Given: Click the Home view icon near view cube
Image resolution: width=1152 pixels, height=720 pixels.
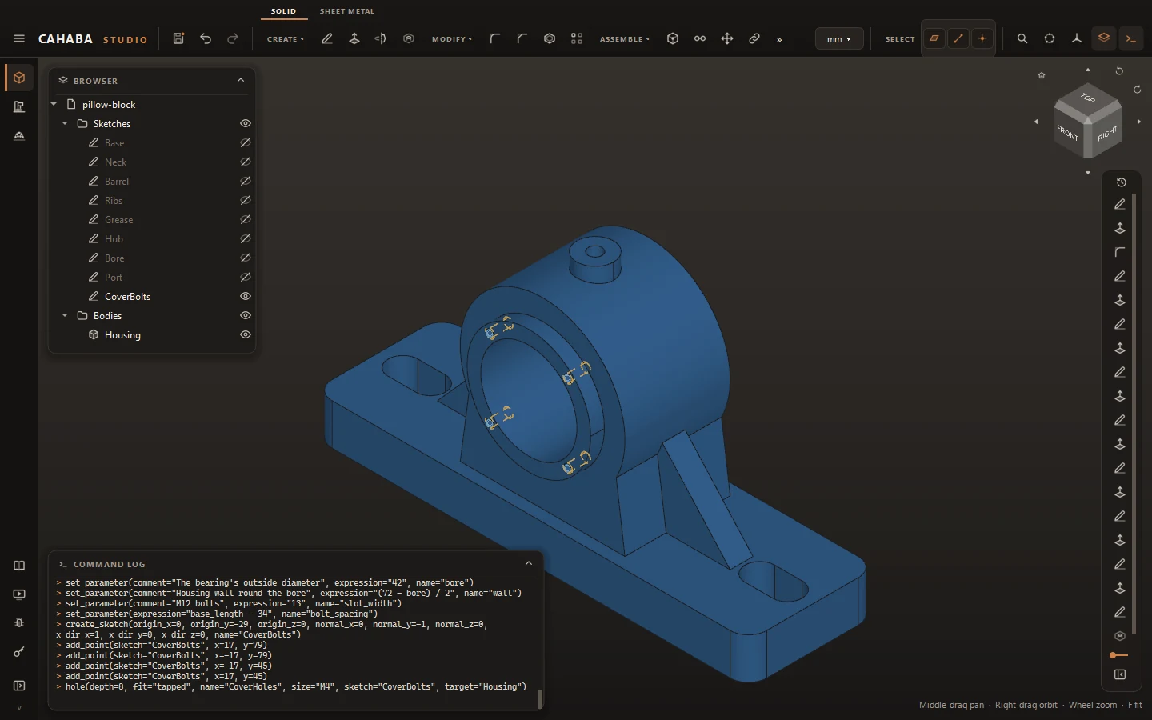Looking at the screenshot, I should pos(1042,75).
